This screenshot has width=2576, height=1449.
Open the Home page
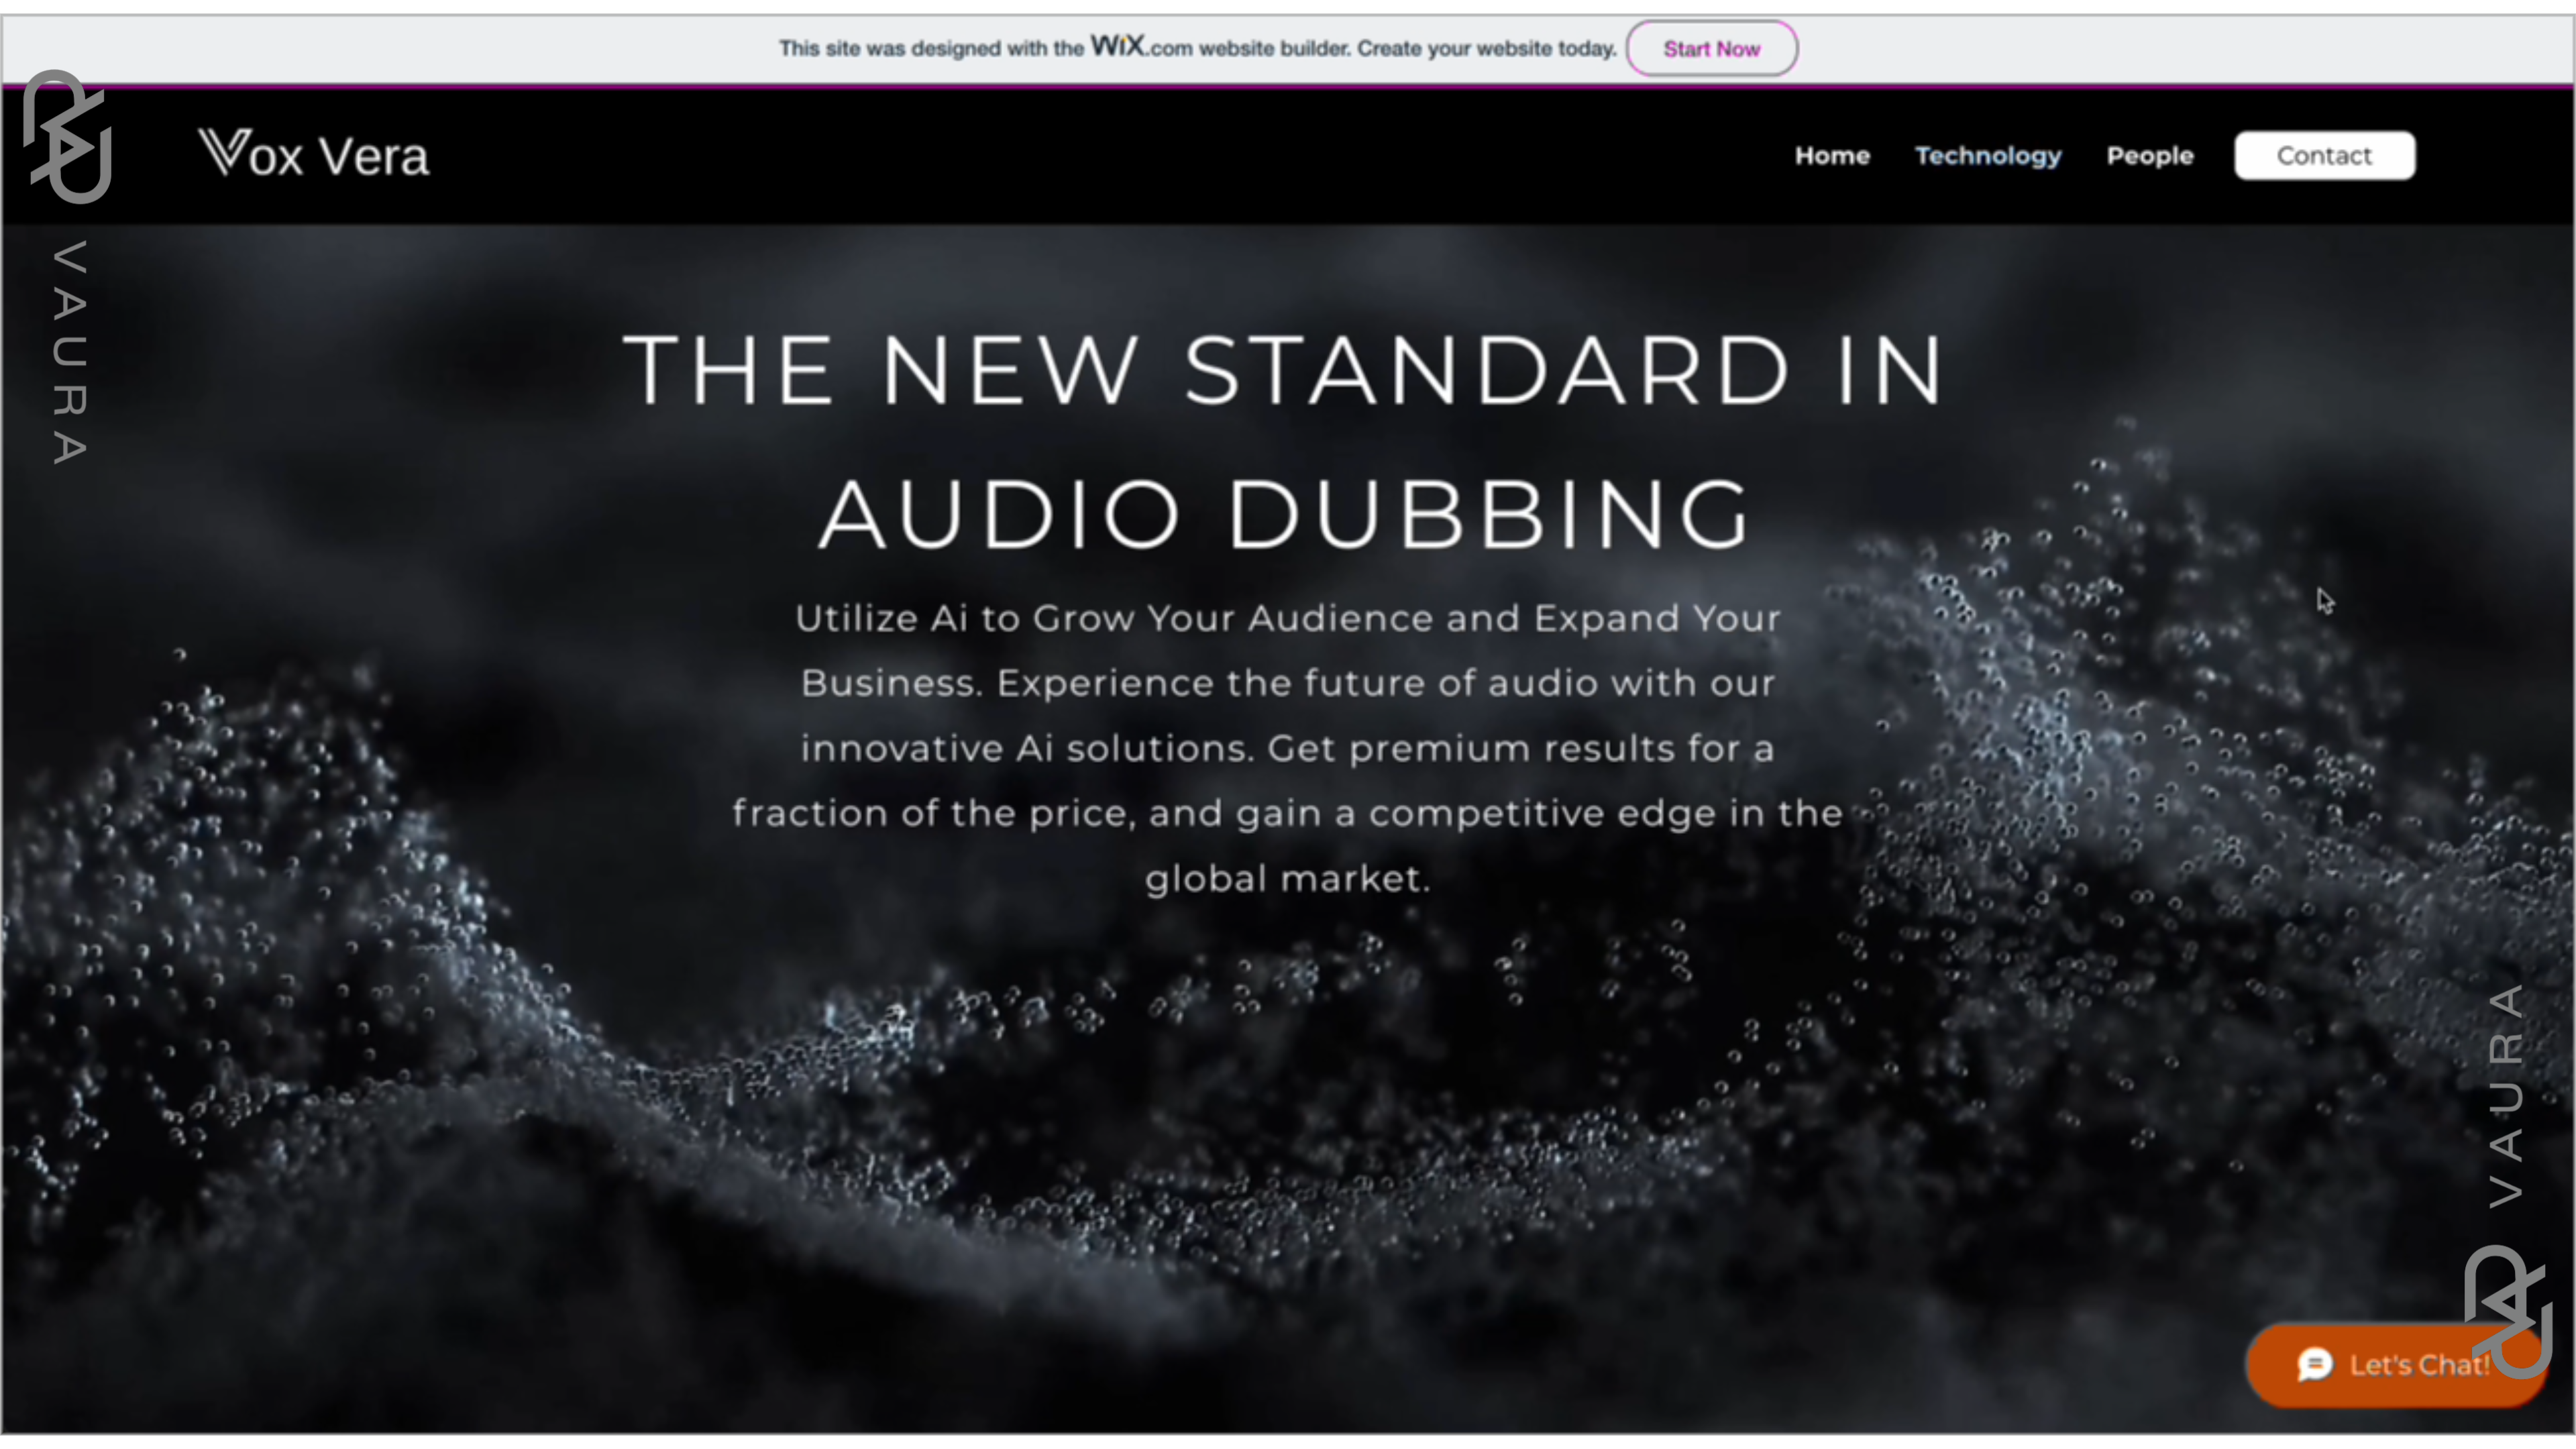point(1831,156)
